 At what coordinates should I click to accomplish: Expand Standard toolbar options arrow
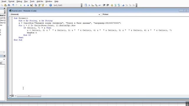82,5
